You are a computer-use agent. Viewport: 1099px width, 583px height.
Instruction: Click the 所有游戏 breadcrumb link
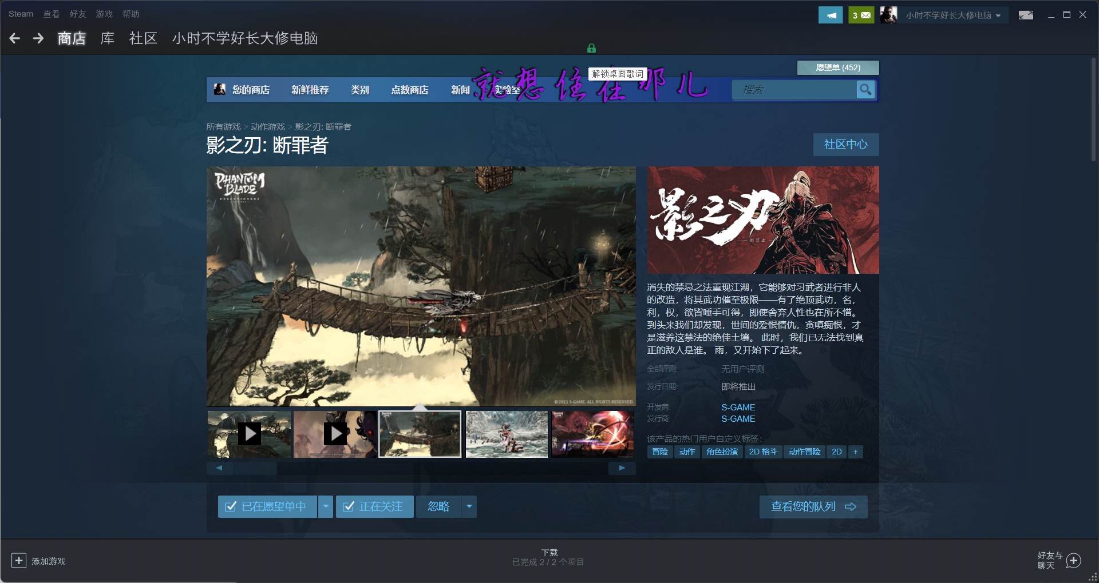[224, 127]
